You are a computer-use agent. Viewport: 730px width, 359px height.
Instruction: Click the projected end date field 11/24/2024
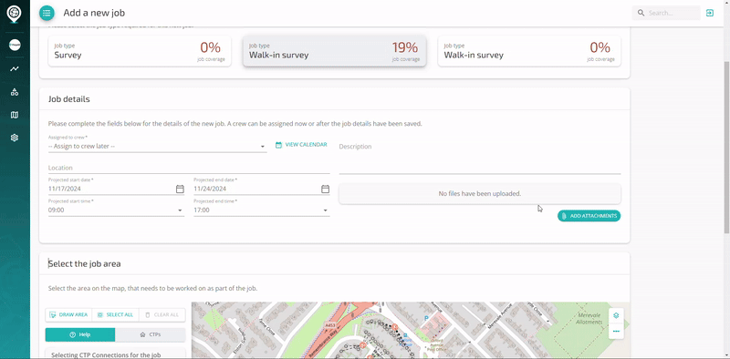(256, 189)
